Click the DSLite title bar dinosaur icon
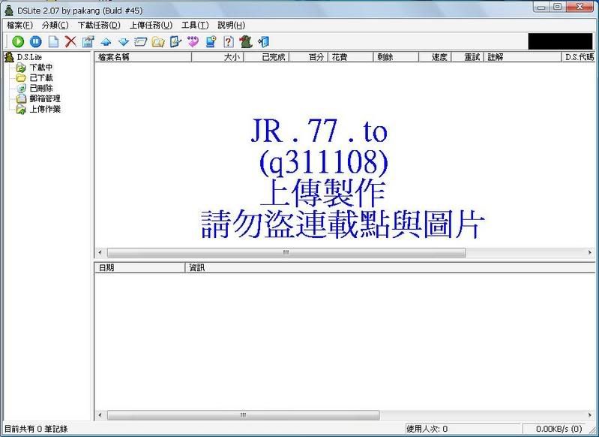The image size is (599, 437). pos(9,11)
